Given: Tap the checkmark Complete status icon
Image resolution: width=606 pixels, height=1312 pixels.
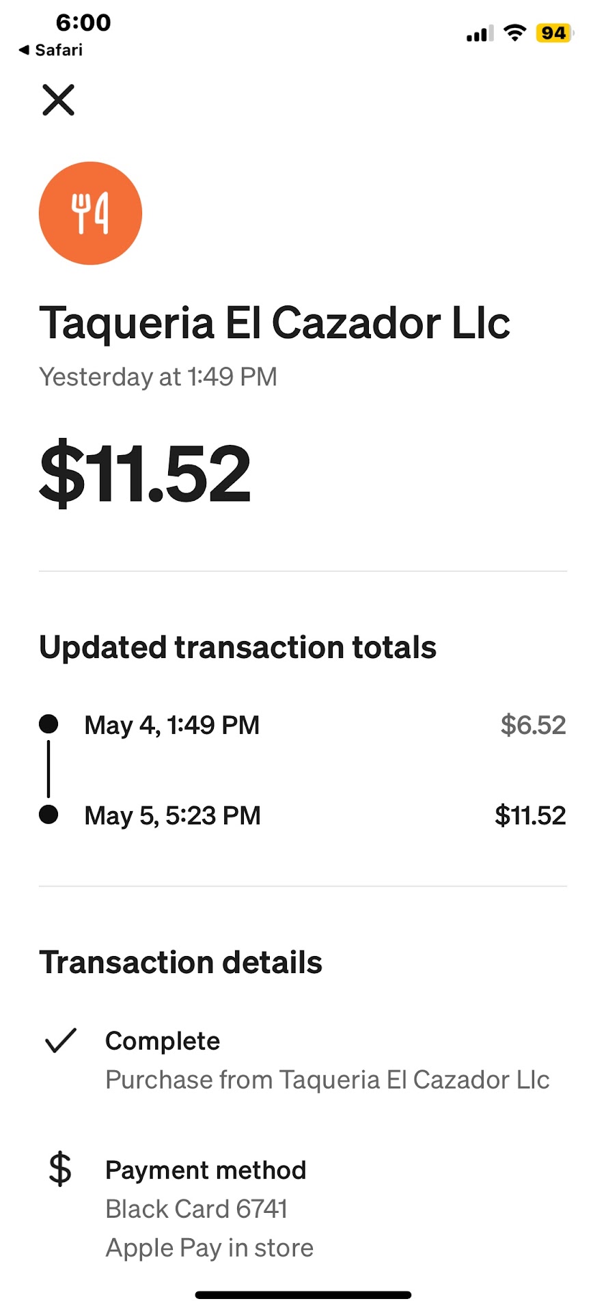Looking at the screenshot, I should pos(60,1040).
